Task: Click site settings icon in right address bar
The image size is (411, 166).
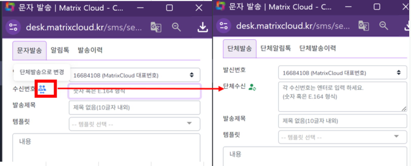Action: (x=224, y=26)
